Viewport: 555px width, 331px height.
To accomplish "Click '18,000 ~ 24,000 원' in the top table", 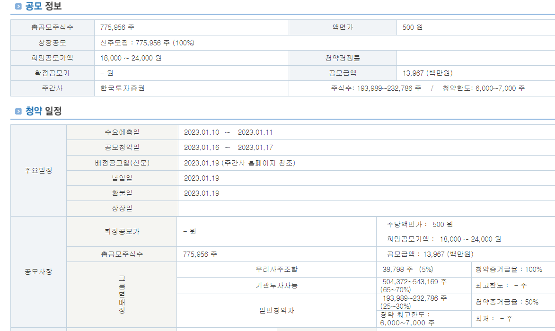I will click(x=131, y=58).
